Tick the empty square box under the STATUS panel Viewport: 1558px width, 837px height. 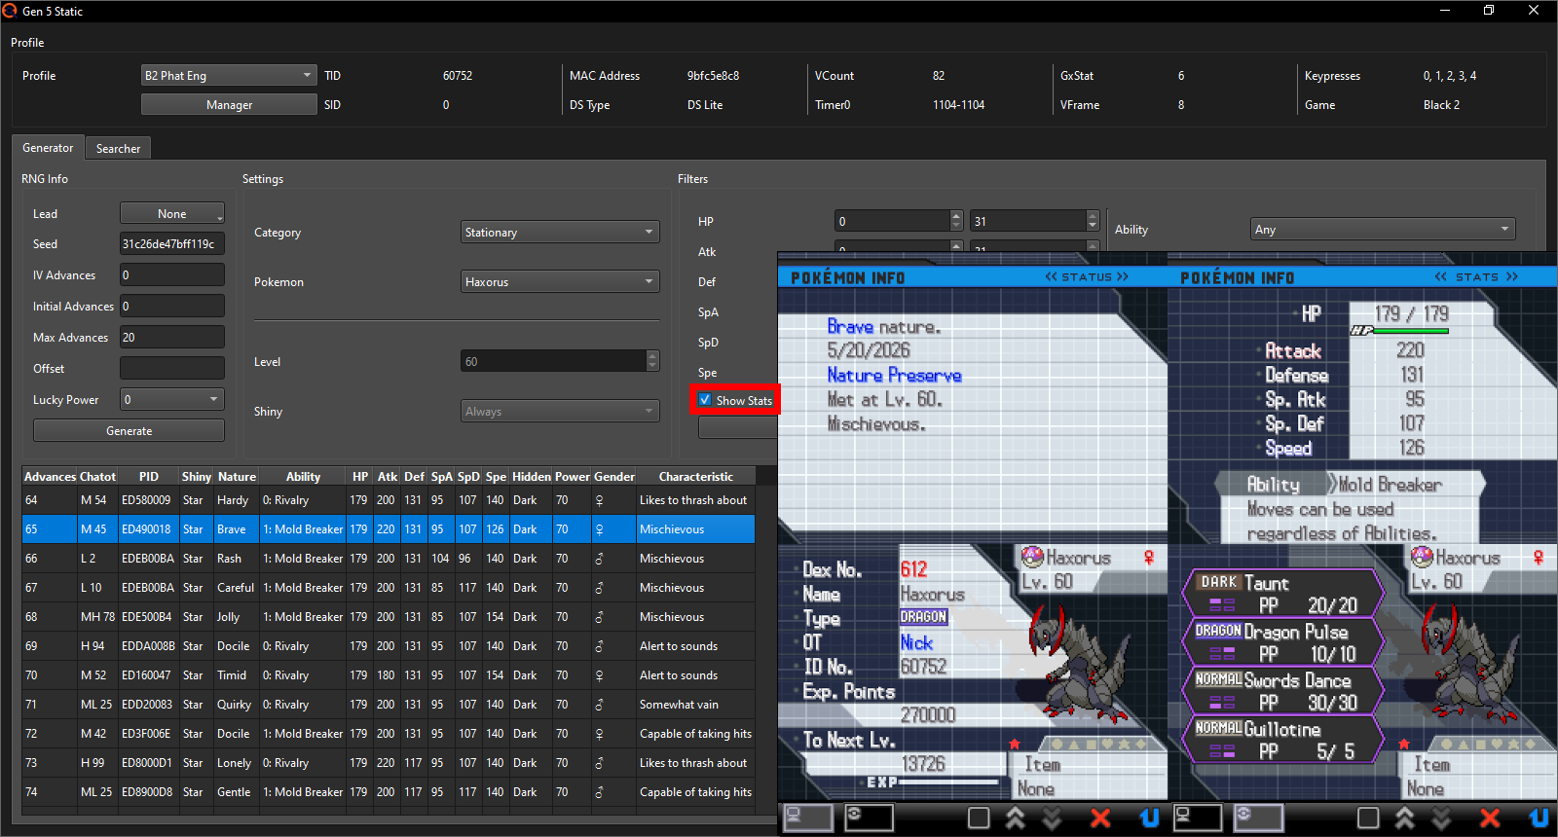tap(979, 818)
